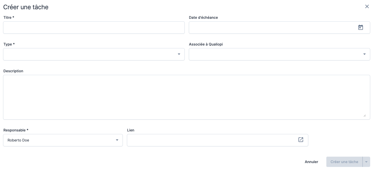Viewport: 372px width, 169px height.
Task: Open the calendar date picker icon
Action: [x=360, y=28]
